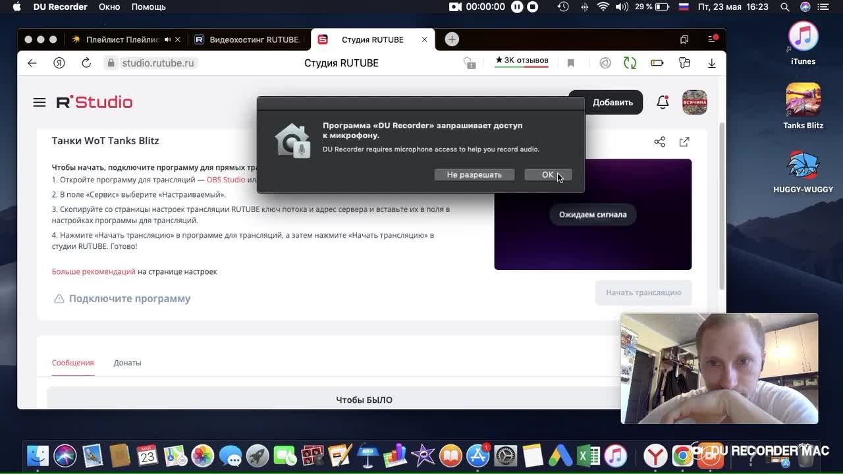Click the Начать трансляцию button
Image resolution: width=843 pixels, height=474 pixels.
[643, 292]
